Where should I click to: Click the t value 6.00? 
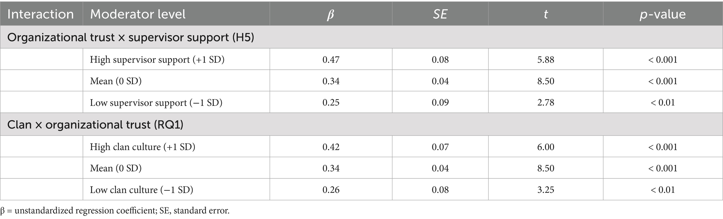(546, 147)
